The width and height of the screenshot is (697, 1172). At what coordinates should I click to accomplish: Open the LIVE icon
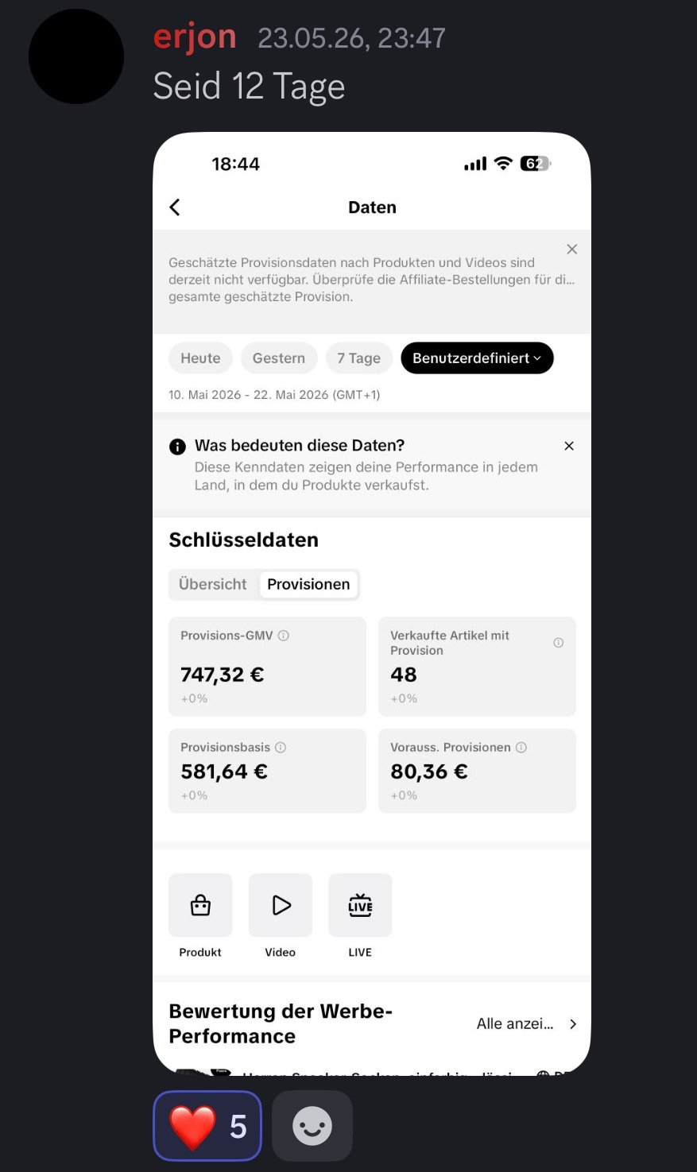(360, 905)
